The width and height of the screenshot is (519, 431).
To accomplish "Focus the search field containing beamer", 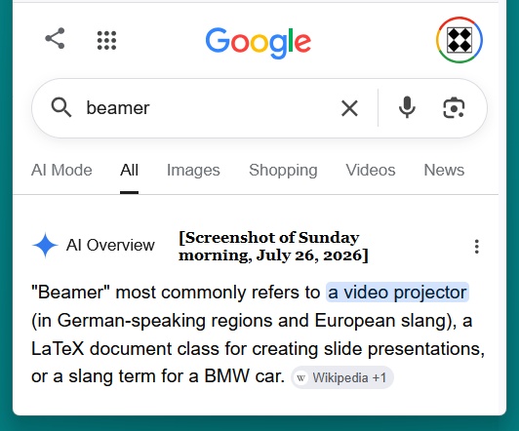I will point(205,108).
